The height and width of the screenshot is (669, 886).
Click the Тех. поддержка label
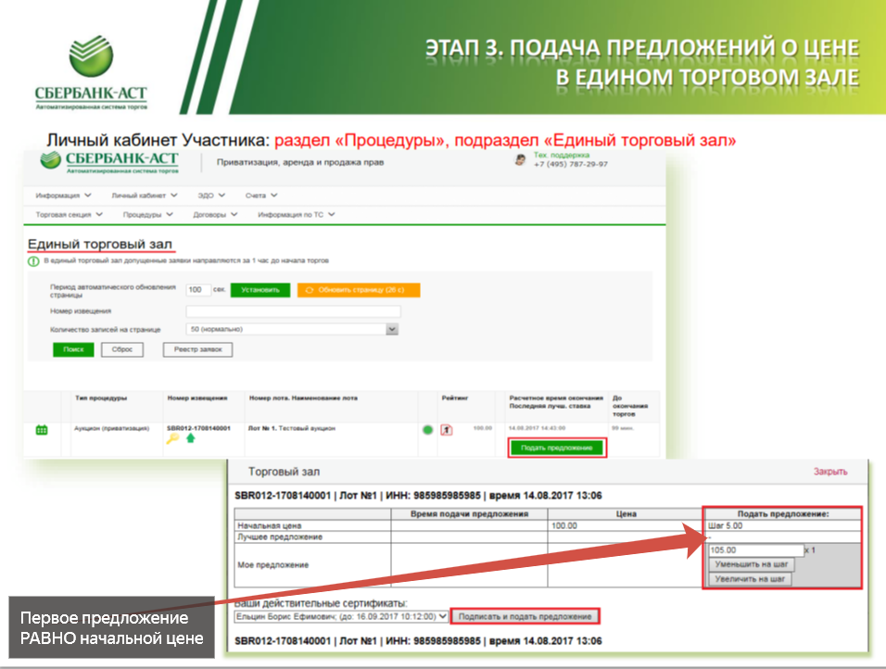[x=562, y=155]
